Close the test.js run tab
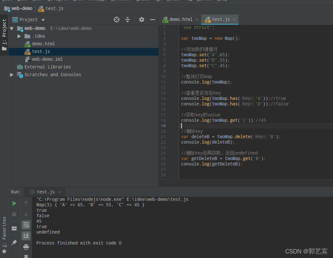The width and height of the screenshot is (333, 258). pos(59,192)
